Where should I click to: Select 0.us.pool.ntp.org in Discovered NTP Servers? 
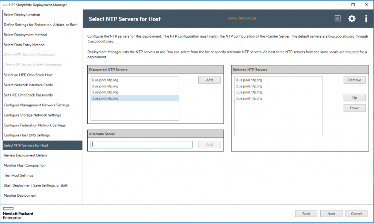[105, 80]
